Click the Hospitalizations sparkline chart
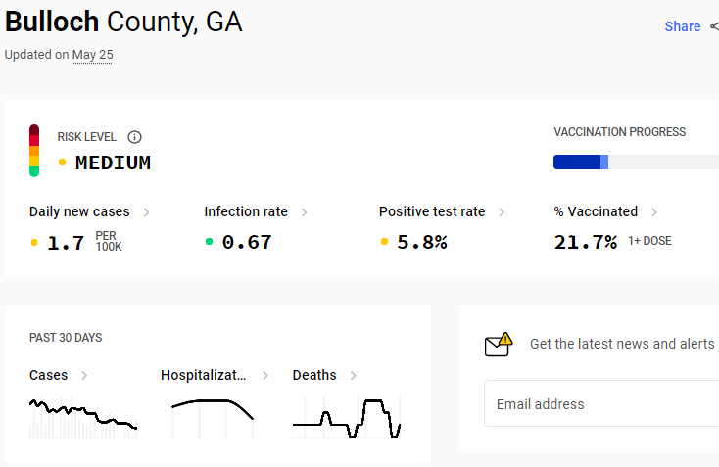The width and height of the screenshot is (719, 467). pyautogui.click(x=213, y=418)
